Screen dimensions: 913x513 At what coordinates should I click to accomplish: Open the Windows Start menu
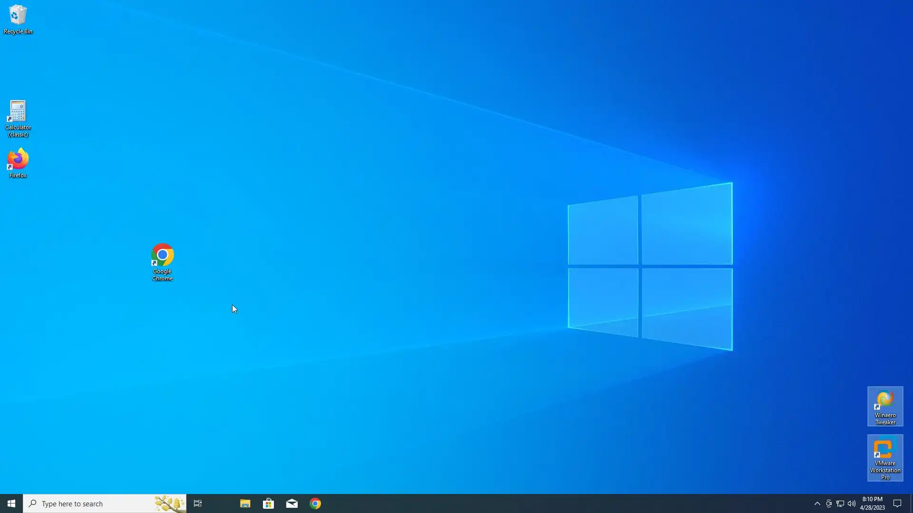pos(11,503)
